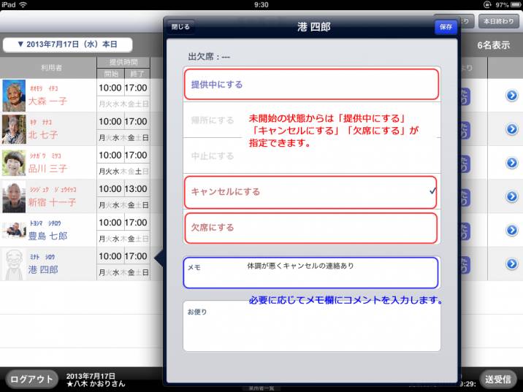523x392 pixels.
Task: Tap the 送受信 sync button
Action: tap(501, 379)
